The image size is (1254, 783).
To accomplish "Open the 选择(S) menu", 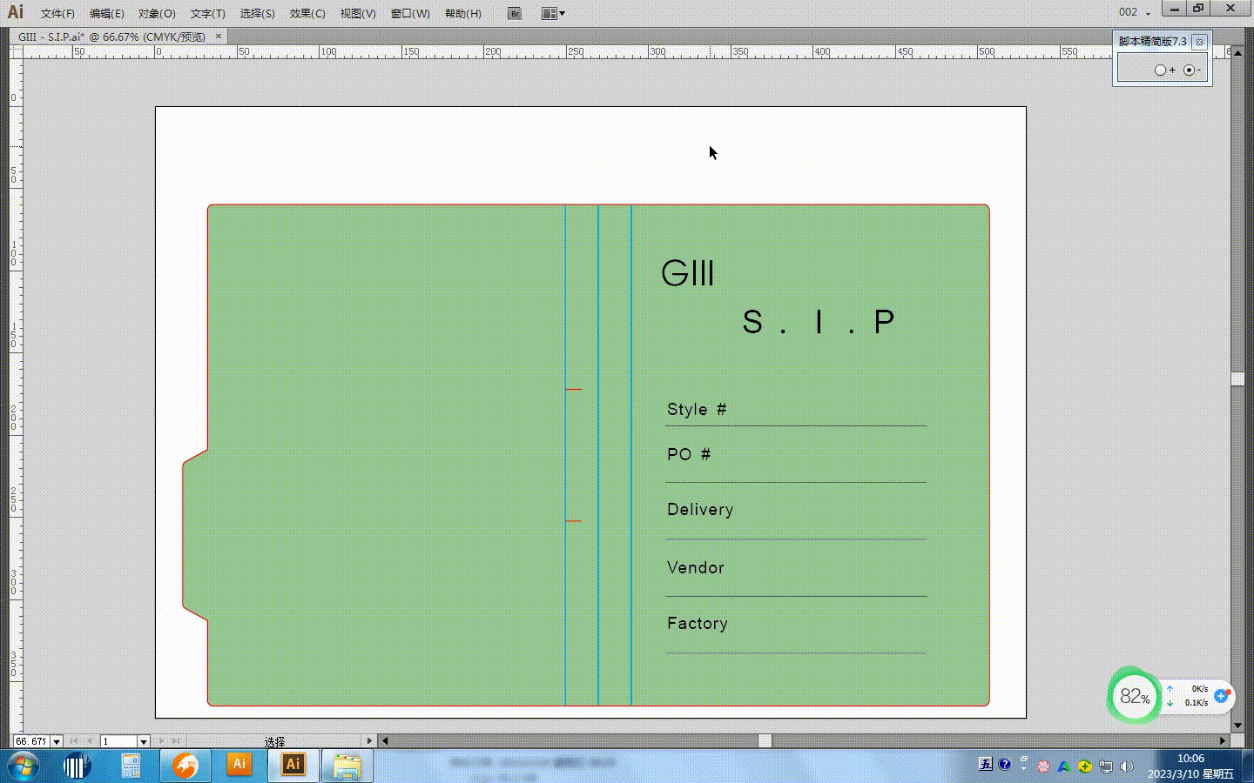I will pos(258,13).
